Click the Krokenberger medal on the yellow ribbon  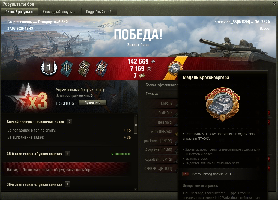(175, 69)
